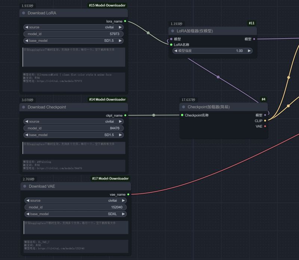
Task: Increase 模型强度 with the right arrow
Action: click(x=249, y=51)
